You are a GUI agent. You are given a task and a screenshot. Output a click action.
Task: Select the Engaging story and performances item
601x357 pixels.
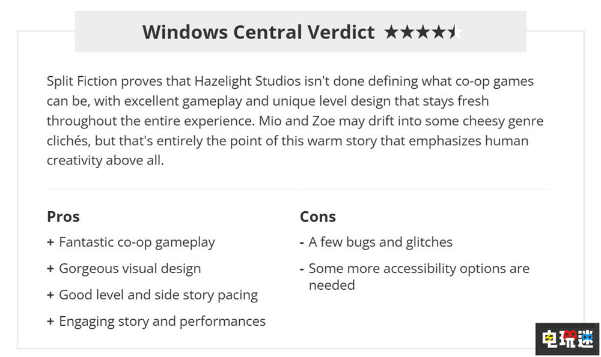coord(162,322)
